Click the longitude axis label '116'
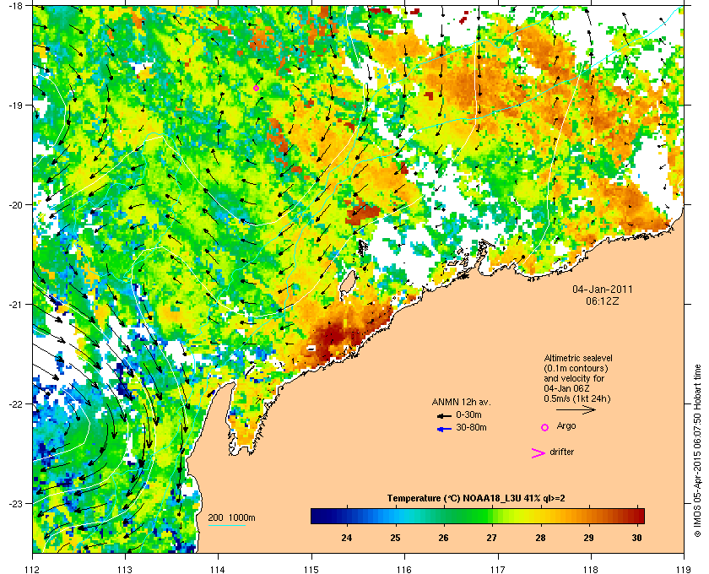 404,570
